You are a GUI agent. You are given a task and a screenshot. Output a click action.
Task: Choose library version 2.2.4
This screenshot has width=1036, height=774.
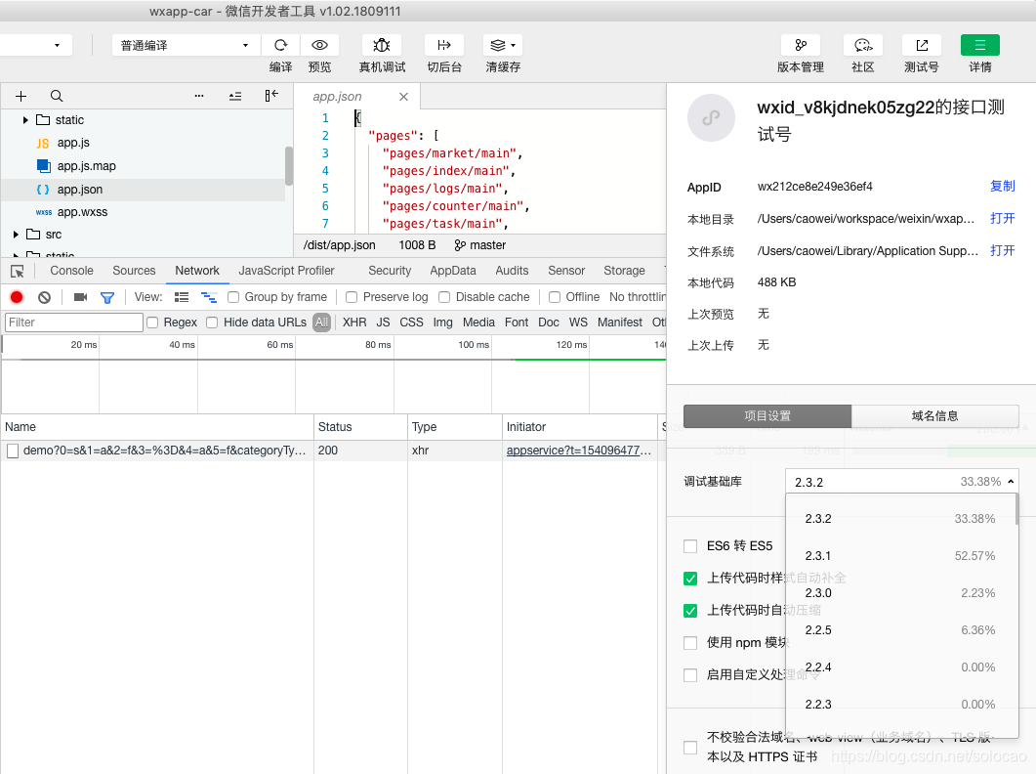point(900,666)
